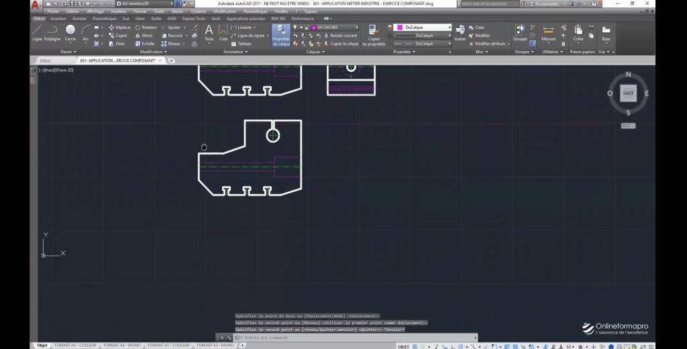Screen dimensions: 687x349
Task: Expand the Utilitaires panel
Action: pos(552,52)
